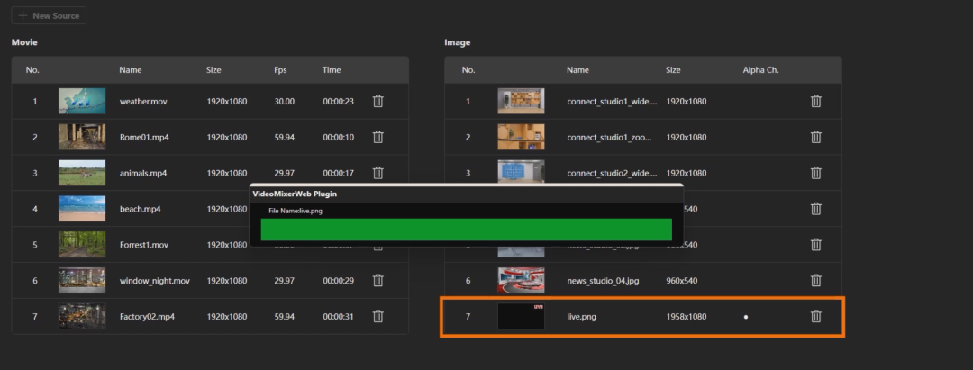973x370 pixels.
Task: Delete the Rome01.mp4 movie
Action: point(377,137)
